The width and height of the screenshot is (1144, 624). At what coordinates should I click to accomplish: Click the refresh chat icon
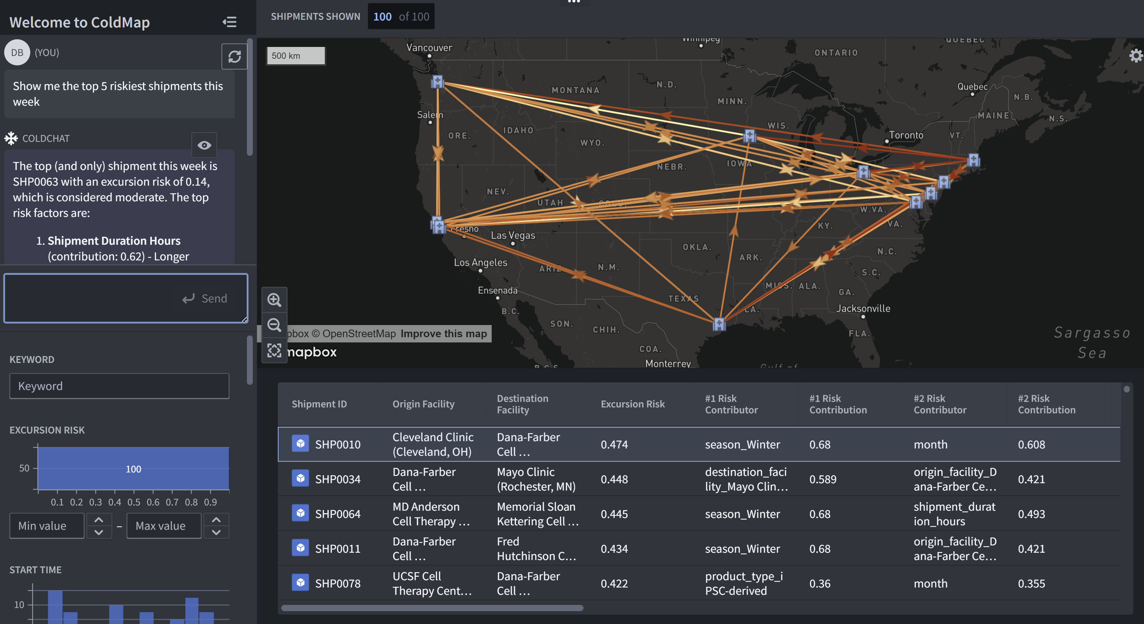pyautogui.click(x=234, y=56)
